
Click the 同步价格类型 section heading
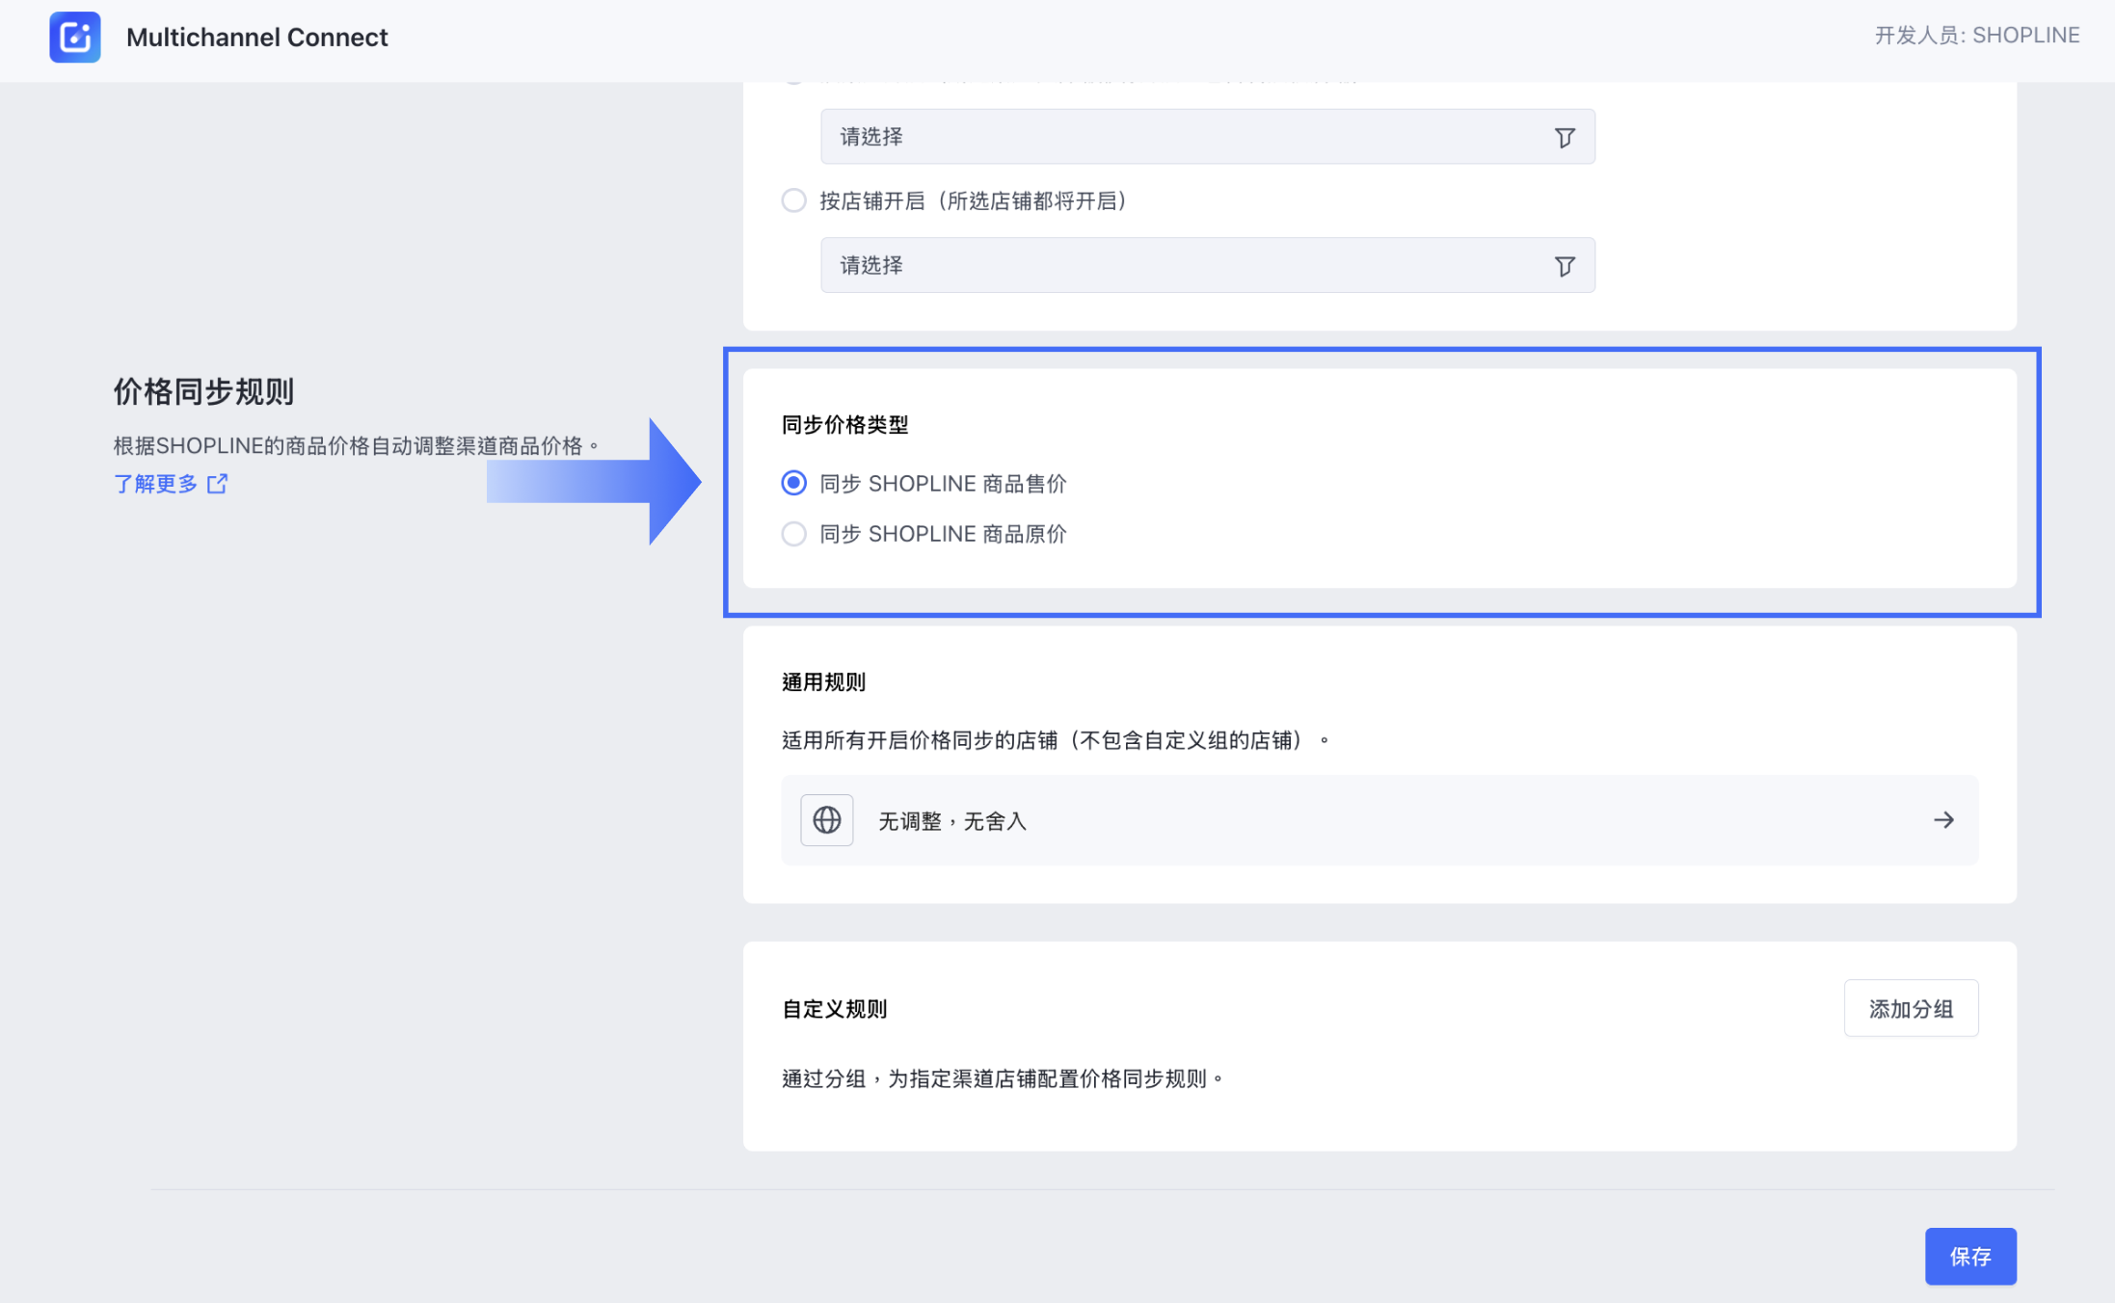(x=844, y=425)
